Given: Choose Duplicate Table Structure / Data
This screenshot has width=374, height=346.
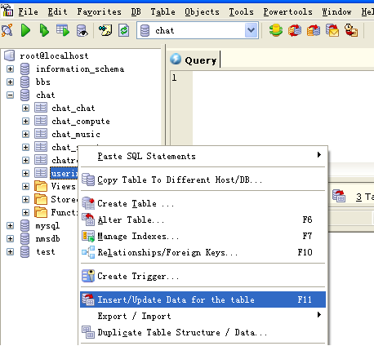Looking at the screenshot, I should click(203, 332).
